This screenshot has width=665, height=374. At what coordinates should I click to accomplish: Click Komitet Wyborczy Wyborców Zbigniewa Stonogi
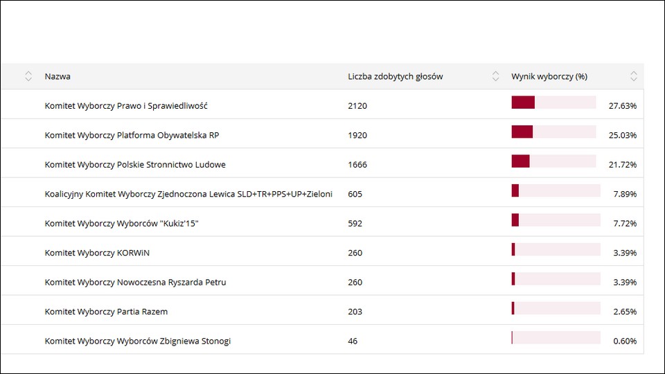tap(138, 341)
